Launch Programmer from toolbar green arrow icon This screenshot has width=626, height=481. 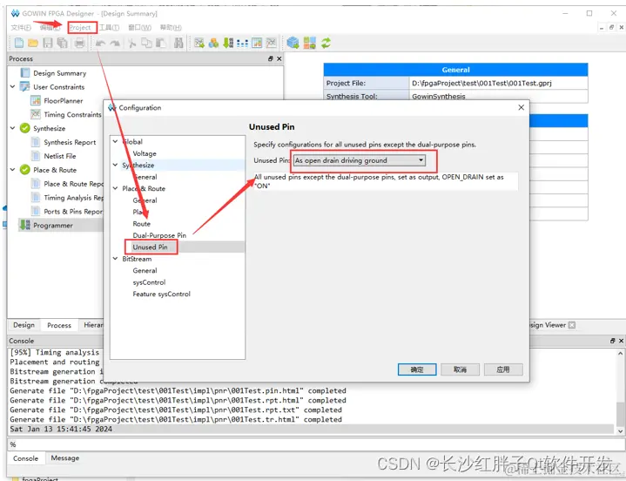[228, 43]
